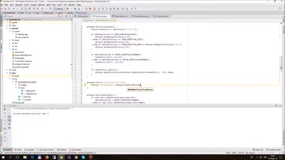Click Scroll from Source target icon
Screen dimensions: 285x160
pos(59,16)
